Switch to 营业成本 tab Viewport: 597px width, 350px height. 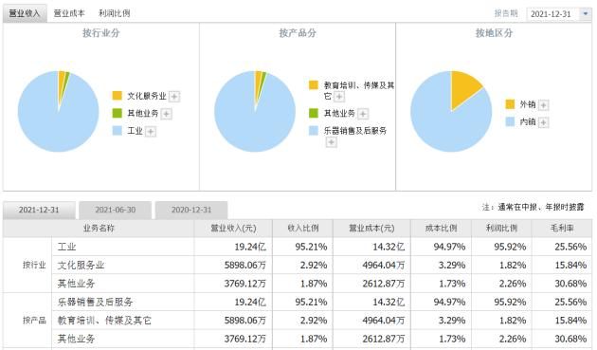tap(69, 13)
